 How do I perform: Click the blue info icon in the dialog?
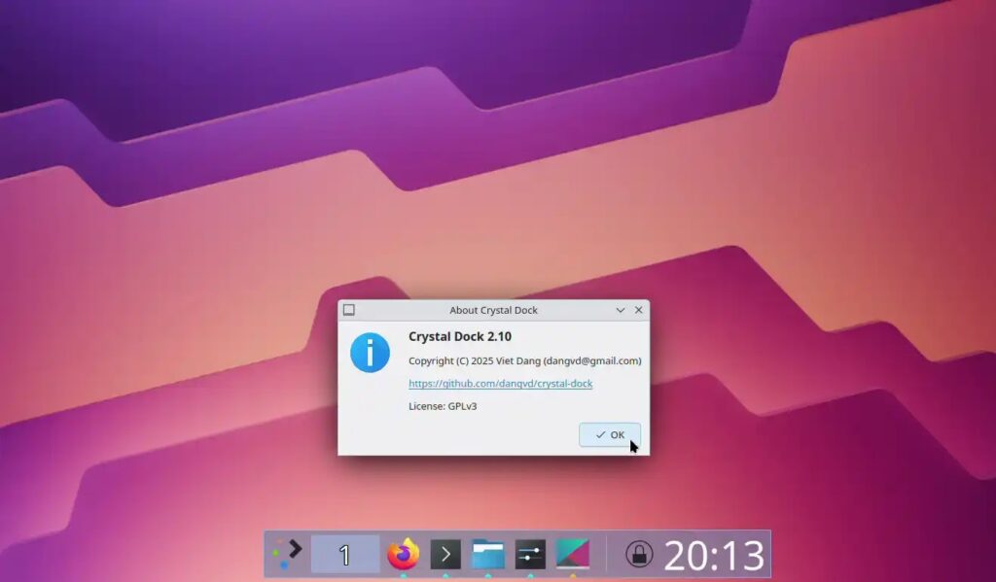click(x=369, y=353)
